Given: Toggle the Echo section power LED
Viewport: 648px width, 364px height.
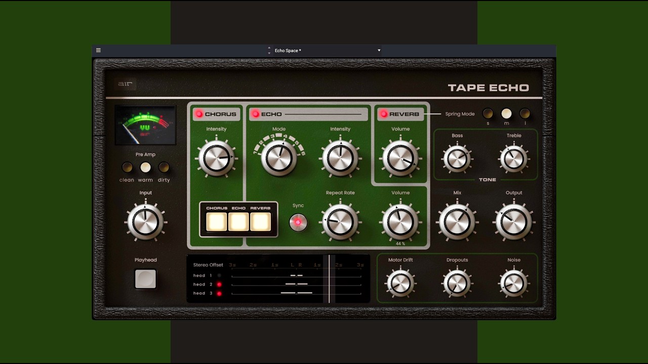Looking at the screenshot, I should pos(255,114).
